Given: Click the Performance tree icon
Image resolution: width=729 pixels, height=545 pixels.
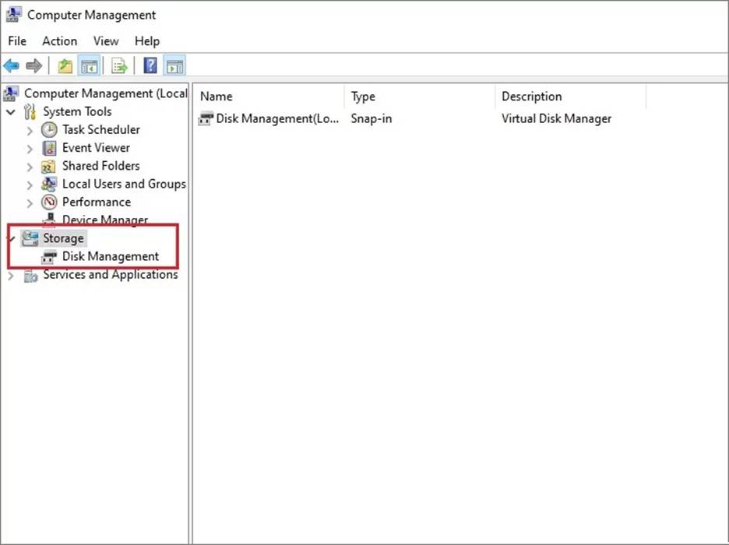Looking at the screenshot, I should (x=49, y=202).
